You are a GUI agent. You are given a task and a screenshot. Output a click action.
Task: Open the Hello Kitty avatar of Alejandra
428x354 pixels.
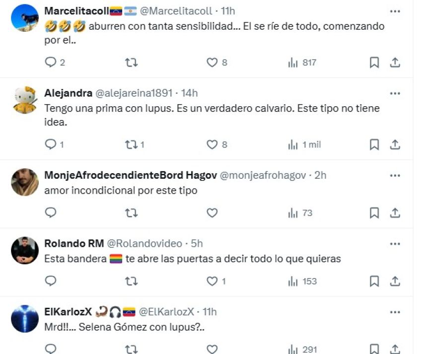25,100
